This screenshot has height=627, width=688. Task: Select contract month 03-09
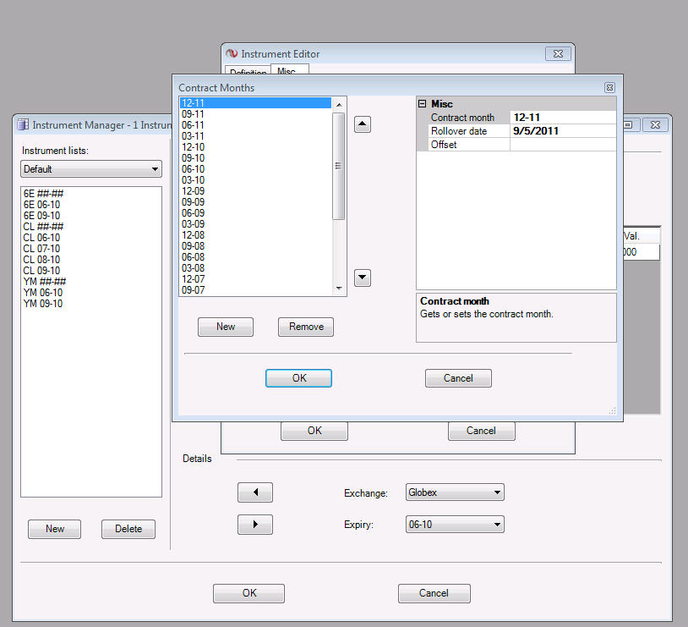[x=256, y=223]
